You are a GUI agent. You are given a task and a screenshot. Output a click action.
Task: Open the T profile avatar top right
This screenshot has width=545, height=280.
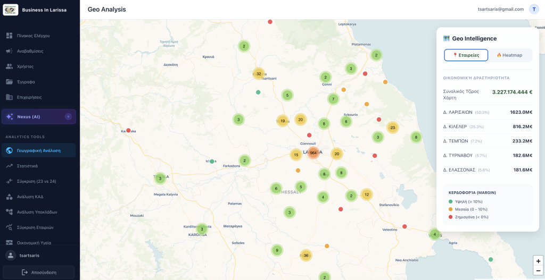[534, 10]
